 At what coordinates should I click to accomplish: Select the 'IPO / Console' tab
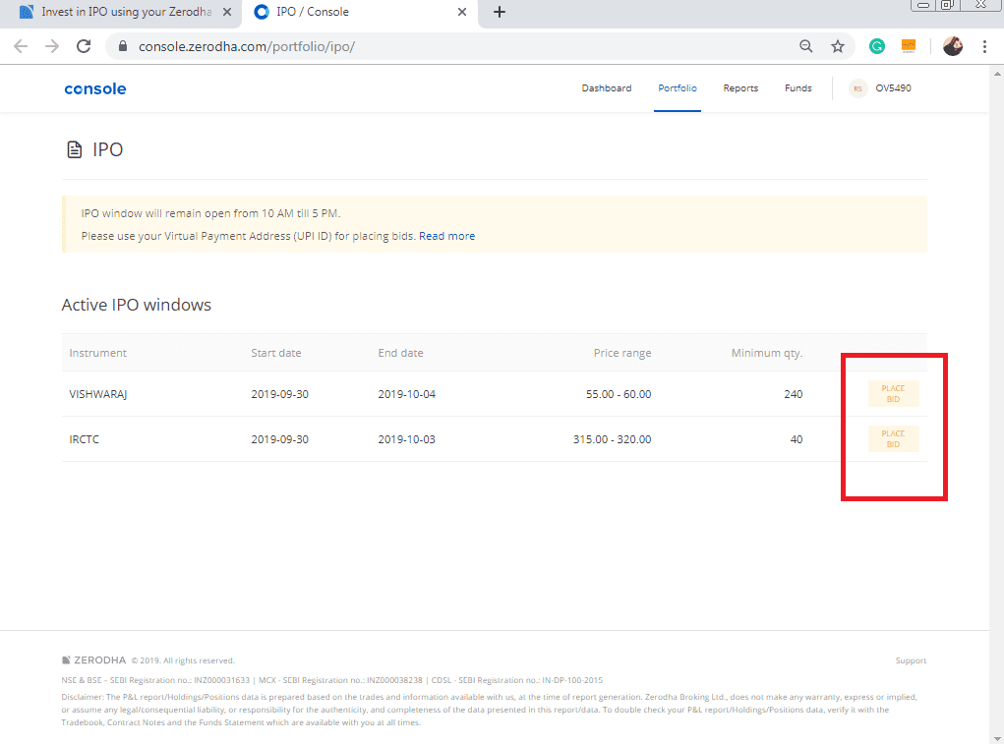coord(359,12)
